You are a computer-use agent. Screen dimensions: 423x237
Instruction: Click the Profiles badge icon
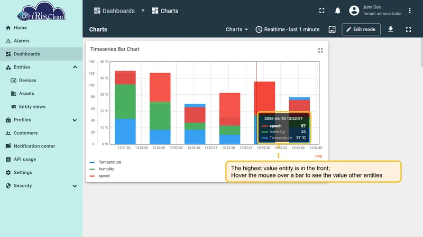8,120
